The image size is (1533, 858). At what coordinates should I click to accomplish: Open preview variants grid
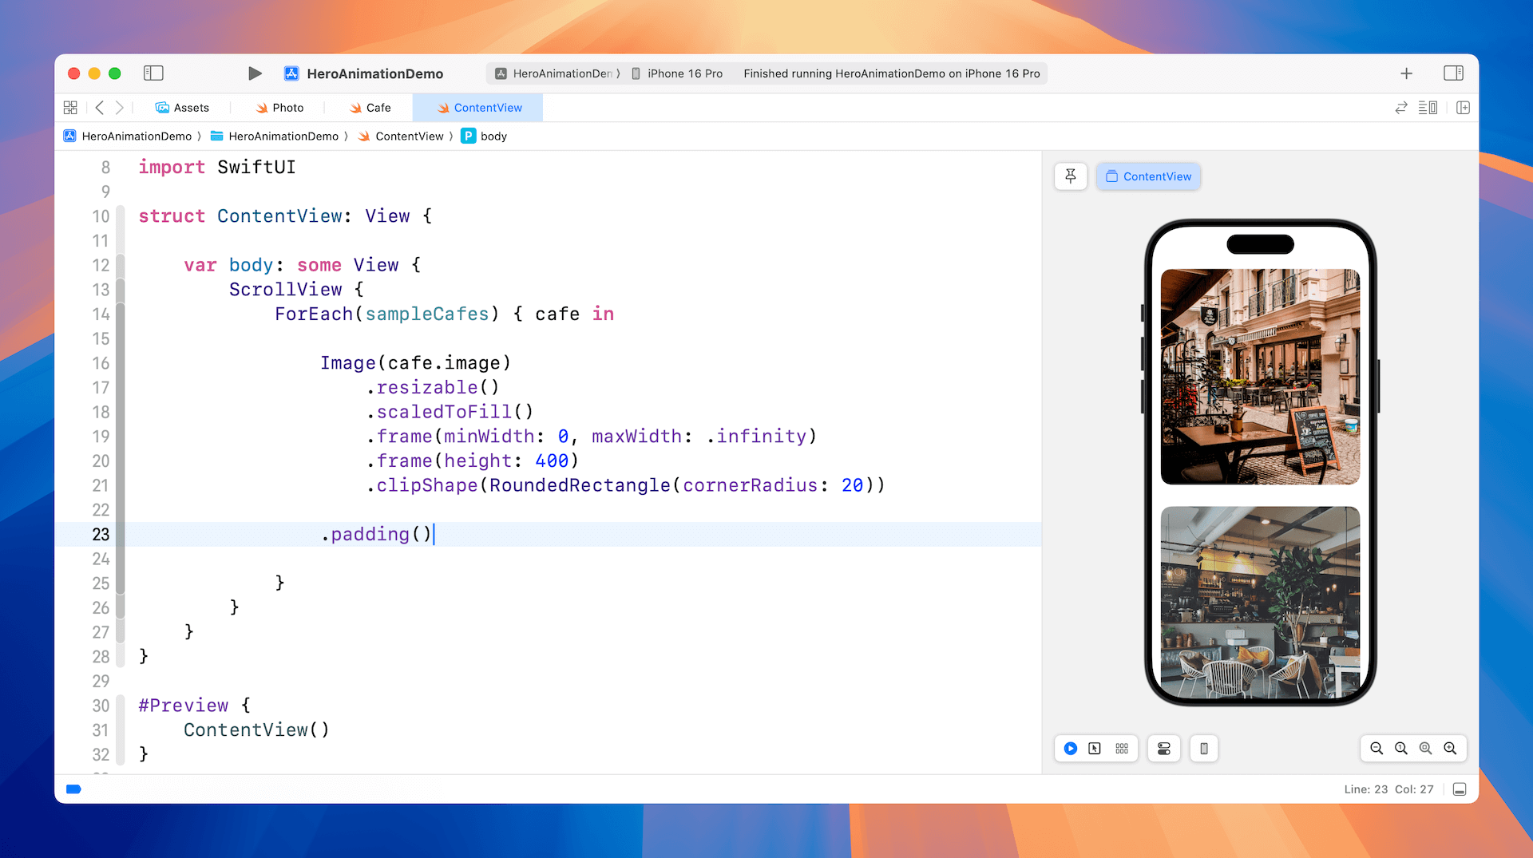1122,749
